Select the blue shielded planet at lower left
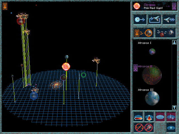 (x=34, y=96)
